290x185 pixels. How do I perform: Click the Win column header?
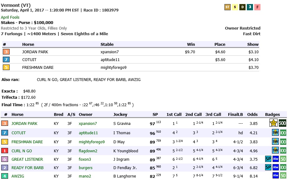point(191,44)
